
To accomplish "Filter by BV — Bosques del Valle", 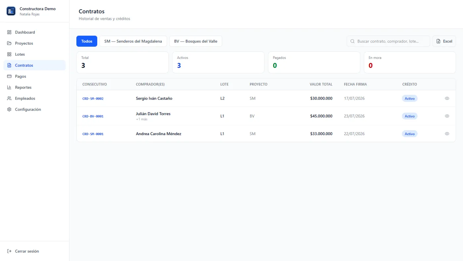I will pyautogui.click(x=196, y=41).
